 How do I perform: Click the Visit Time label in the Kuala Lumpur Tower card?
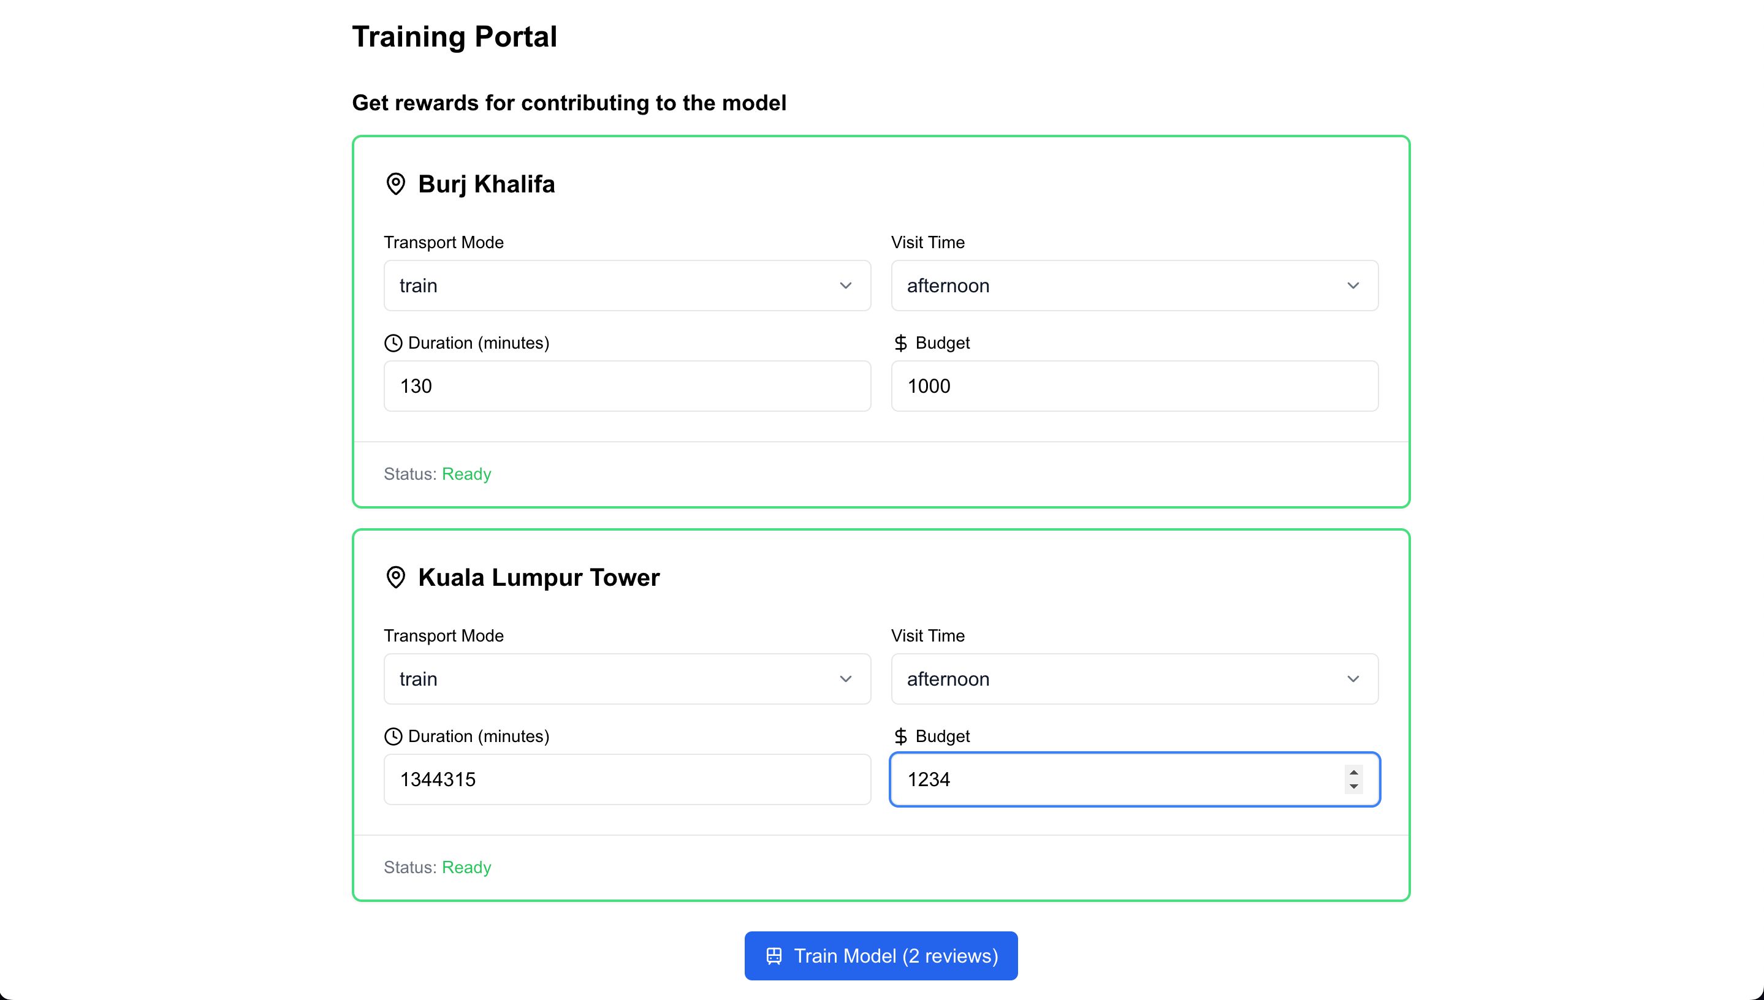928,636
